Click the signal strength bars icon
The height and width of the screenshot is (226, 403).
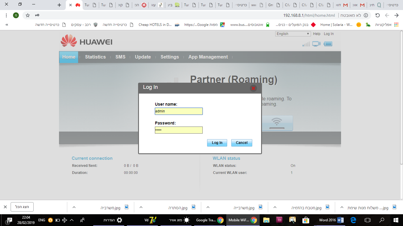coord(306,44)
